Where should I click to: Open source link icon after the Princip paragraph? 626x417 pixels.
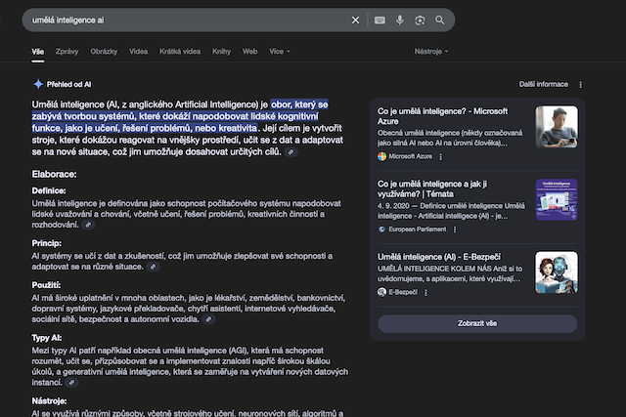tap(153, 267)
